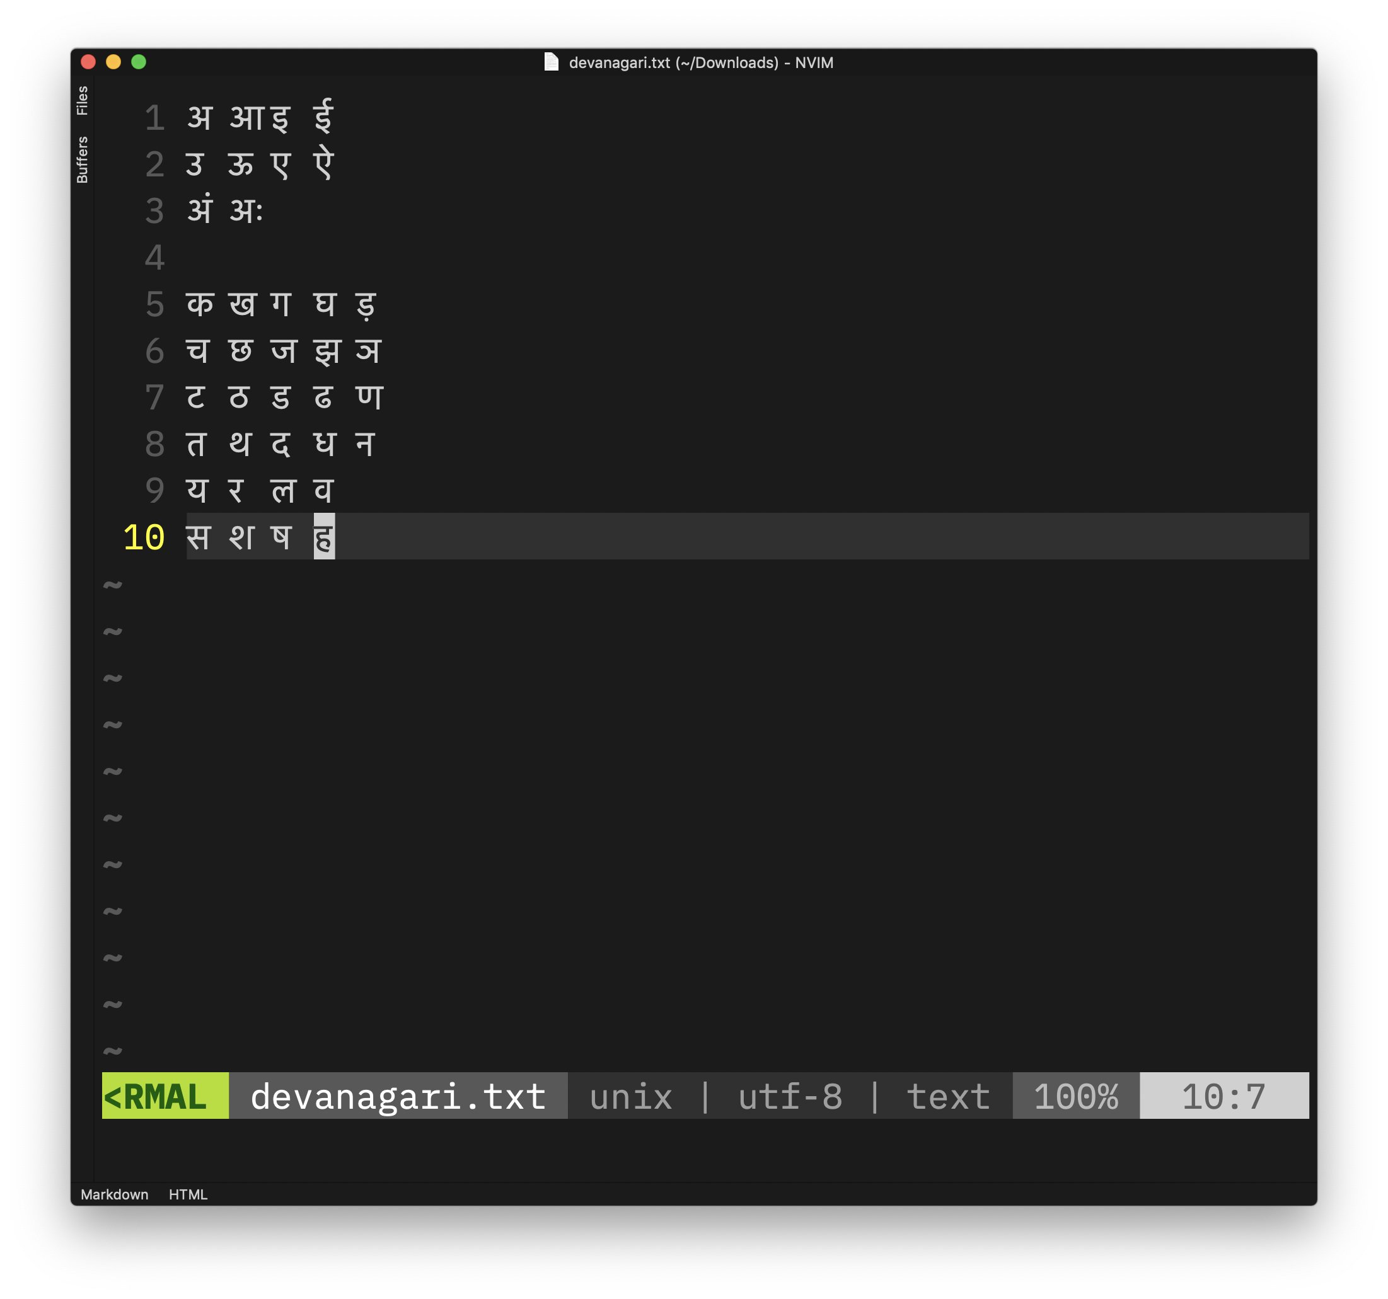Click the character ठ on line 7
This screenshot has width=1388, height=1299.
[x=239, y=398]
